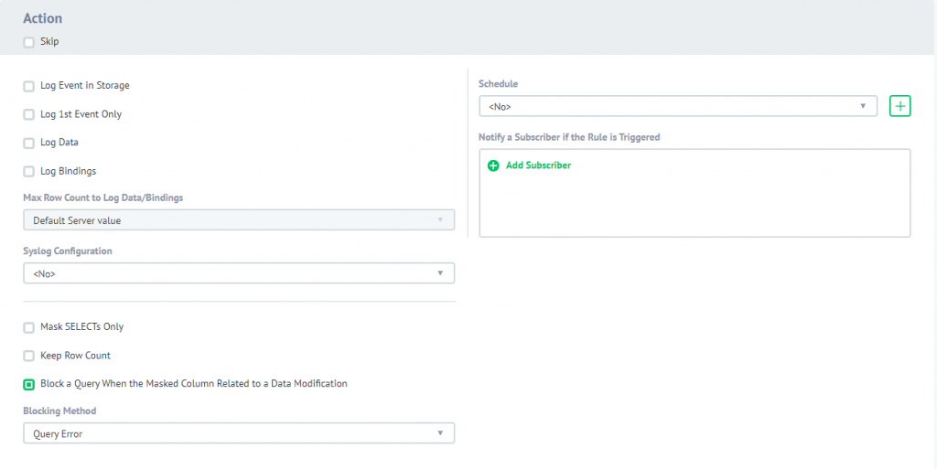Viewport: 937px width, 469px height.
Task: Click the Add Subscriber link text
Action: click(538, 165)
